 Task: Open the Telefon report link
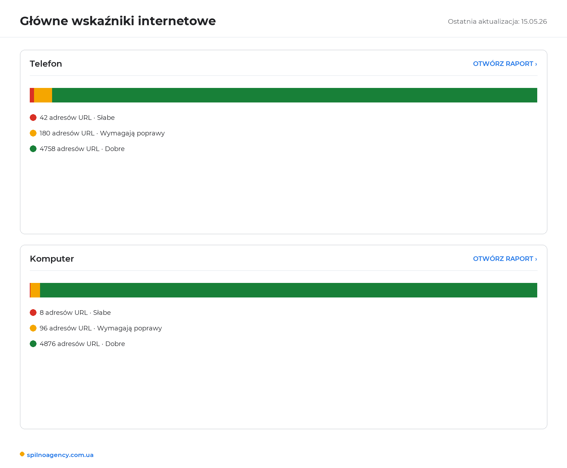click(505, 64)
